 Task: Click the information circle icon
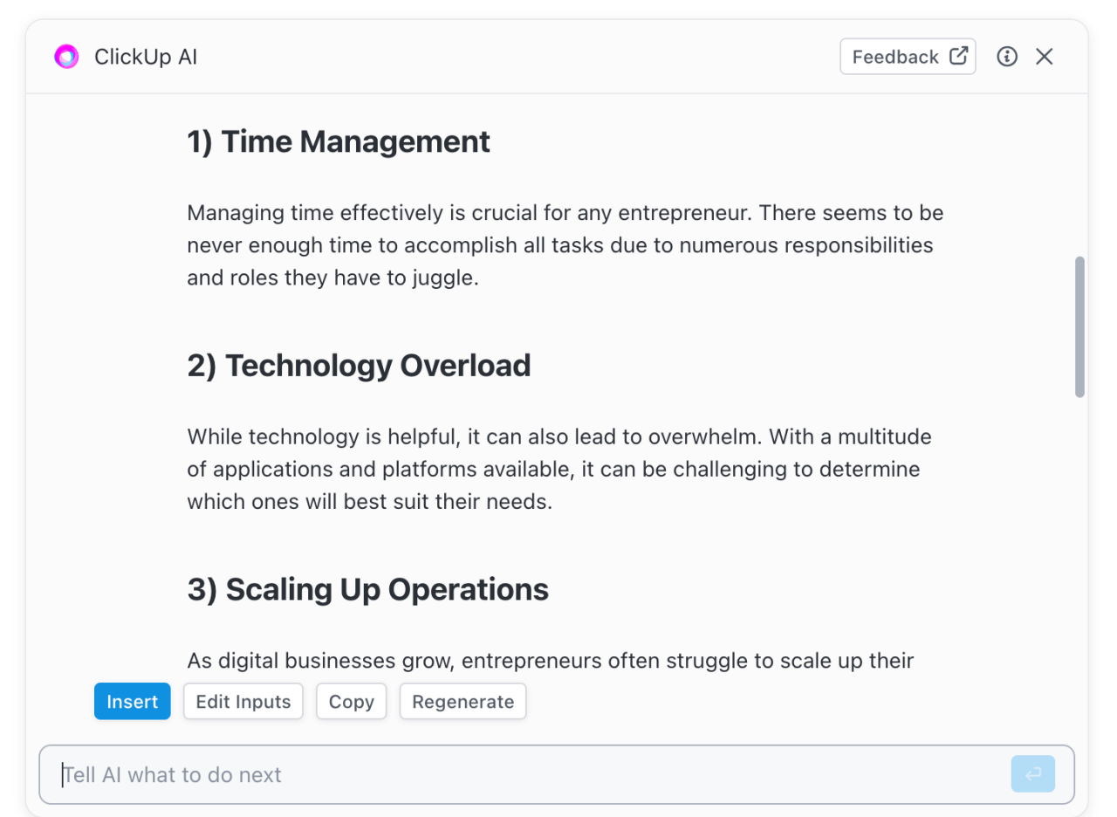tap(1007, 57)
